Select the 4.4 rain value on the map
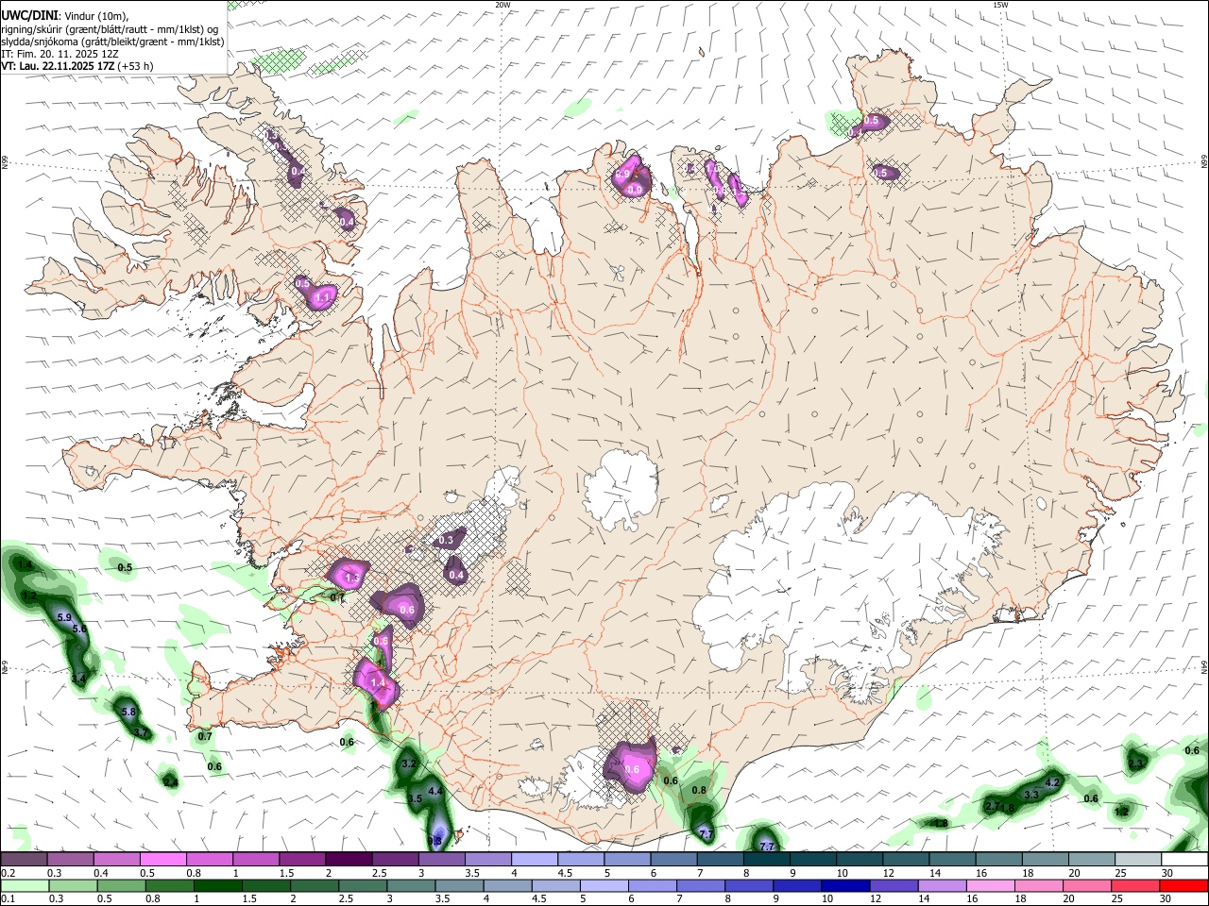 point(435,791)
